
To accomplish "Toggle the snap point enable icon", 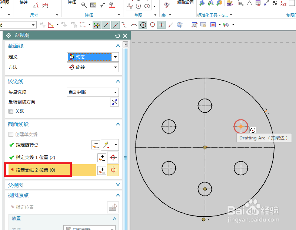I will (97, 25).
